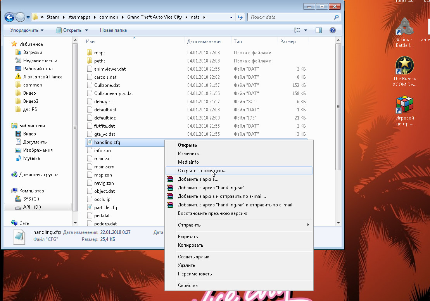Choose 'Копировать' in the context menu
Screen dimensions: 430x301
point(239,245)
